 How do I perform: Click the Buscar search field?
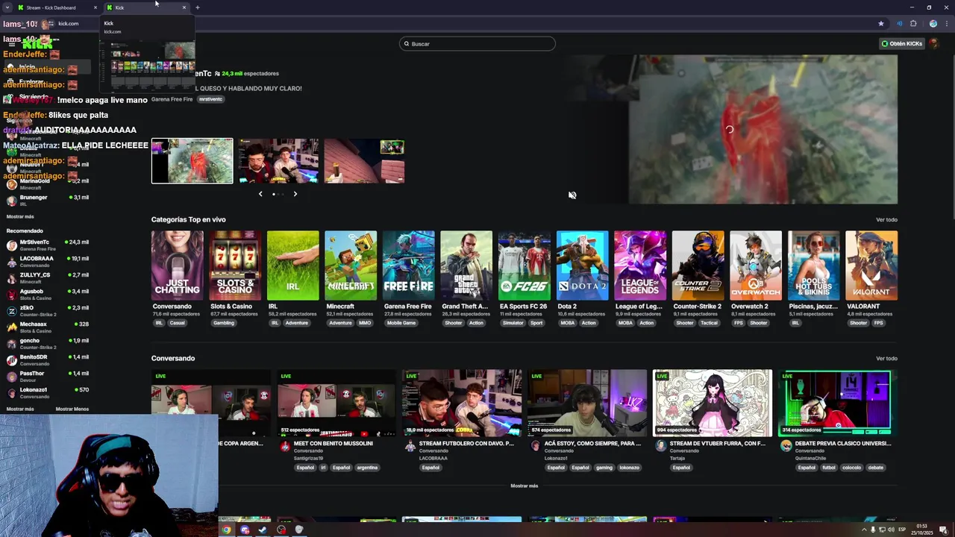tap(477, 44)
